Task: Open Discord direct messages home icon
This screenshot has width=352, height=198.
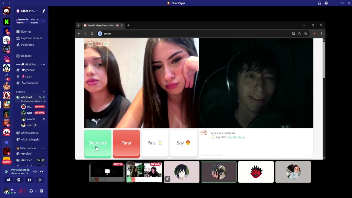Action: click(x=7, y=11)
